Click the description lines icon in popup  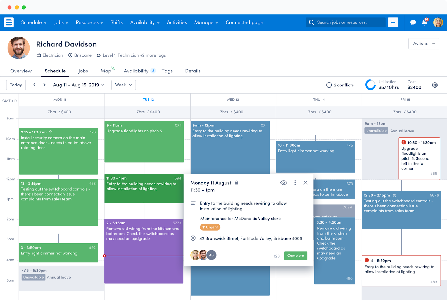[193, 203]
